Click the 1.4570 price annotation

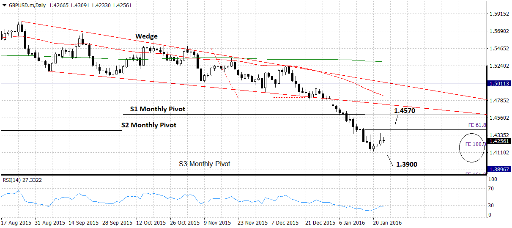[404, 111]
